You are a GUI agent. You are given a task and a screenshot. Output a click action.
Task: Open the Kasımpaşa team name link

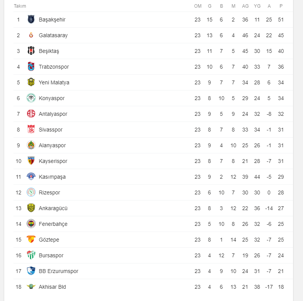(x=52, y=177)
